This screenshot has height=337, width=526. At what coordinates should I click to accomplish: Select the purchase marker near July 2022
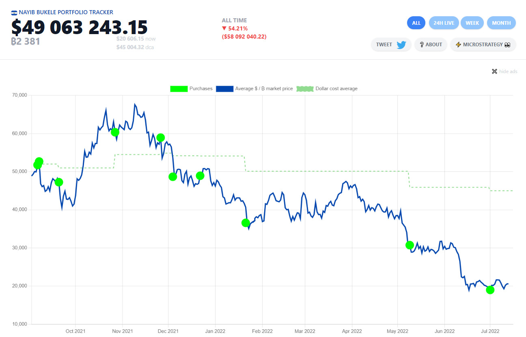[490, 290]
